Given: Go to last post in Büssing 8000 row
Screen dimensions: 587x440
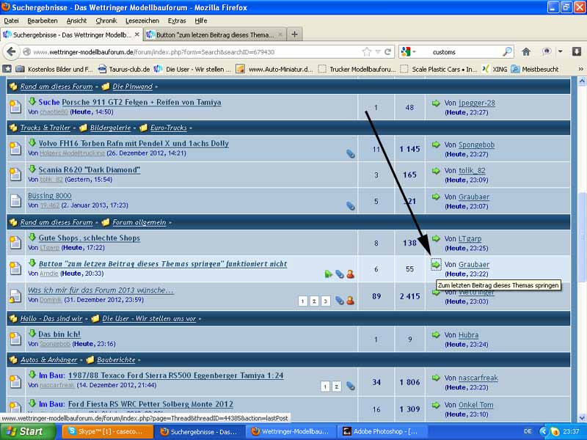Looking at the screenshot, I should [x=435, y=197].
